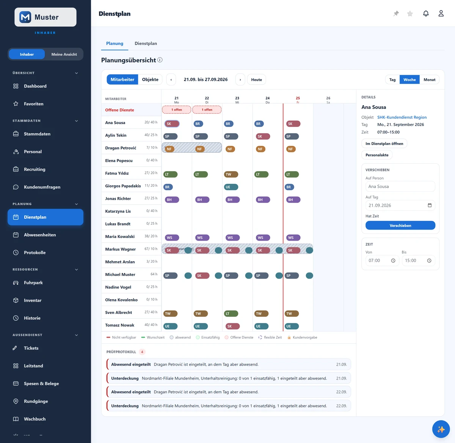Click the Inventar box icon
455x443 pixels.
(x=16, y=300)
